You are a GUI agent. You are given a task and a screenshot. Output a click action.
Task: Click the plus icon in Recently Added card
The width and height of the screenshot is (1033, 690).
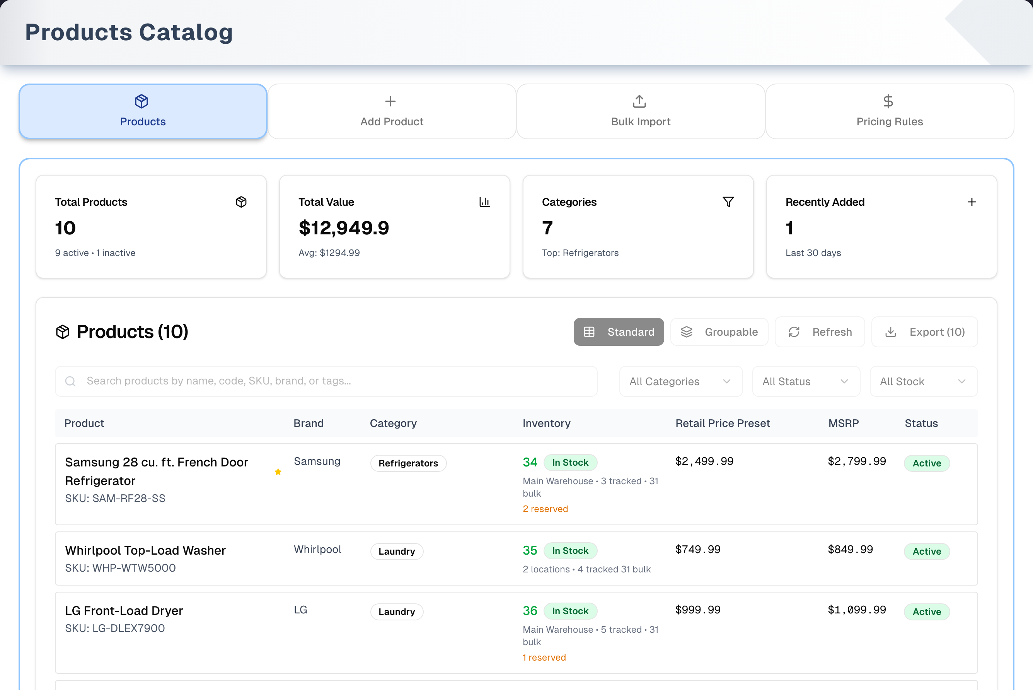(x=972, y=202)
